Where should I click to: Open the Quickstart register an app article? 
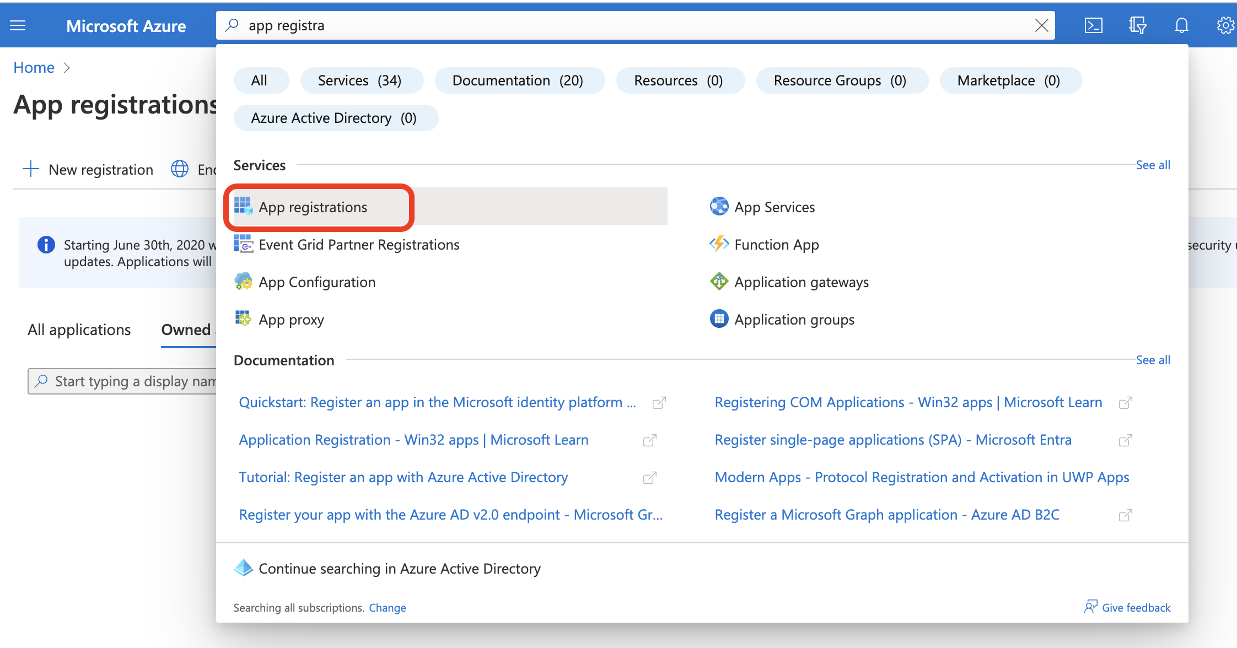(x=438, y=402)
